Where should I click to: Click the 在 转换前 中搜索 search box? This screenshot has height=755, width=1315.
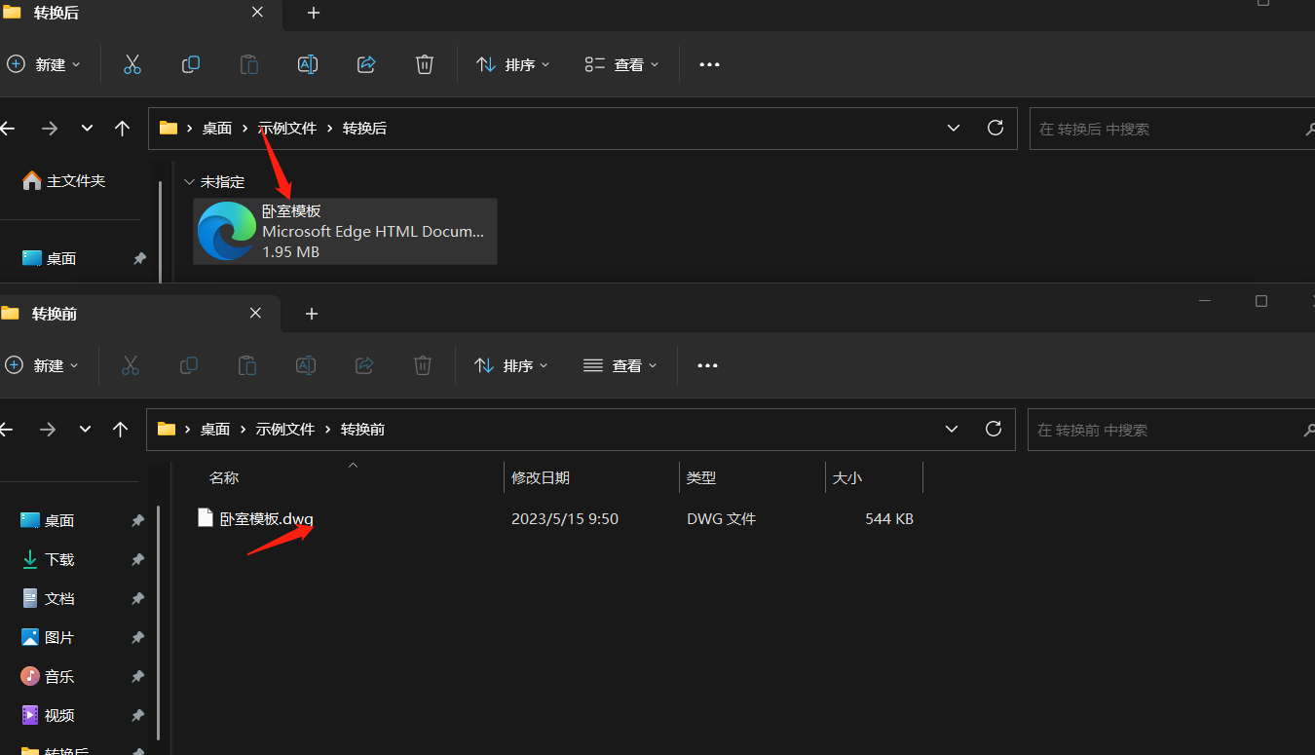coord(1171,430)
